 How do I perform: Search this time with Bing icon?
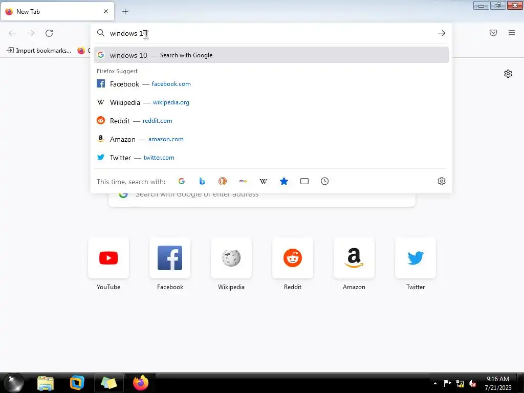pyautogui.click(x=202, y=181)
